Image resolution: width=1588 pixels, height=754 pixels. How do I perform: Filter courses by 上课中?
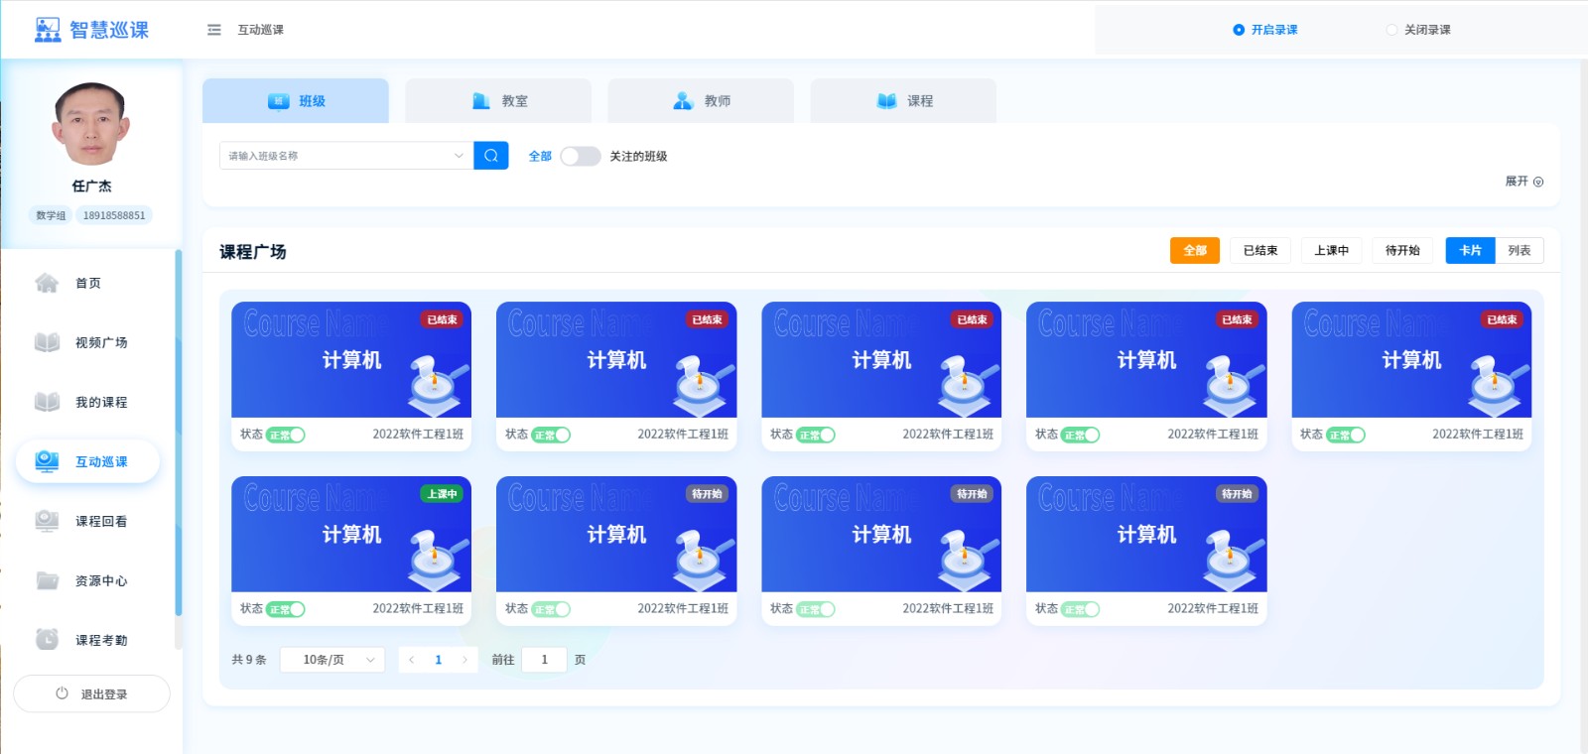[1331, 251]
